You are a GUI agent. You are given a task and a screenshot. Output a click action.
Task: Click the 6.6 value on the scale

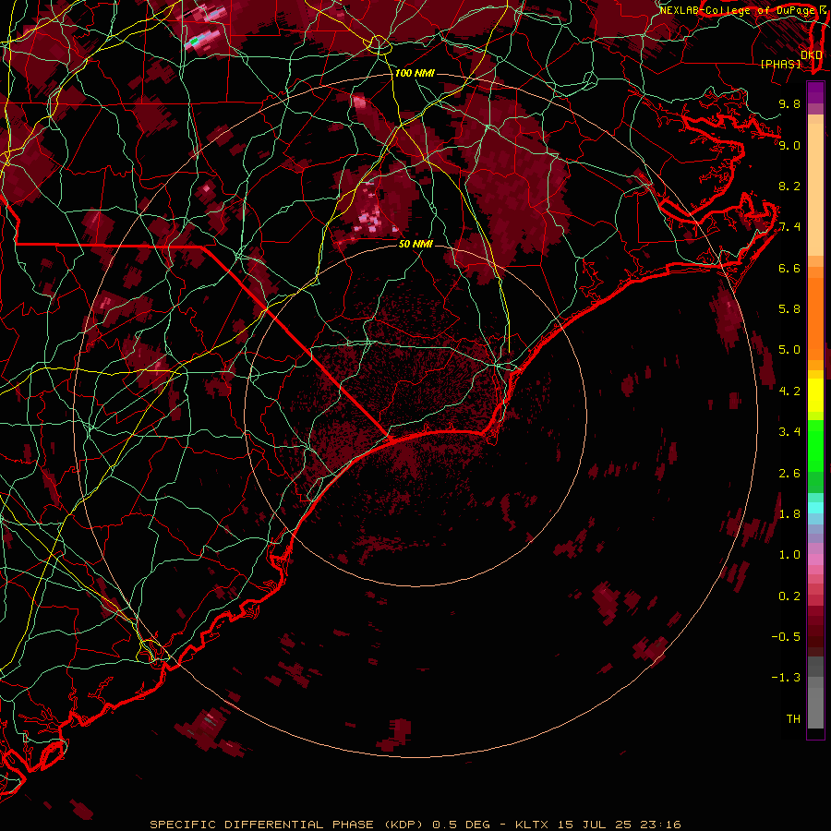[789, 268]
